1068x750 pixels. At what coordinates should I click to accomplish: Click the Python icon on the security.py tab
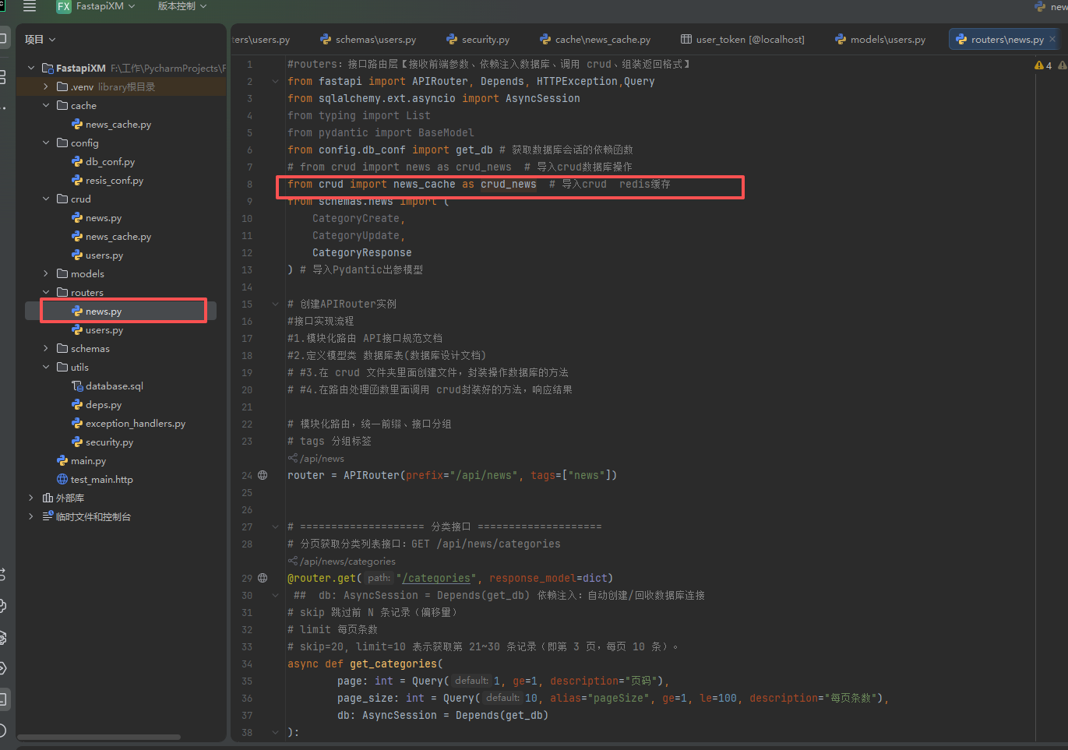[x=452, y=39]
